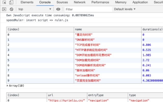Screen dimensions: 163x102
Task: Select the 1.985 duration value
Action: (147, 55)
